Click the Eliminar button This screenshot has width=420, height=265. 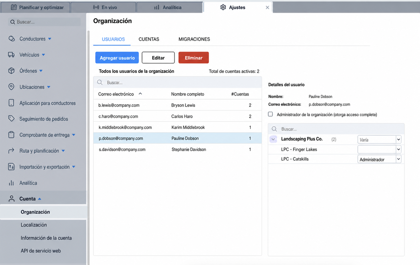pyautogui.click(x=194, y=57)
